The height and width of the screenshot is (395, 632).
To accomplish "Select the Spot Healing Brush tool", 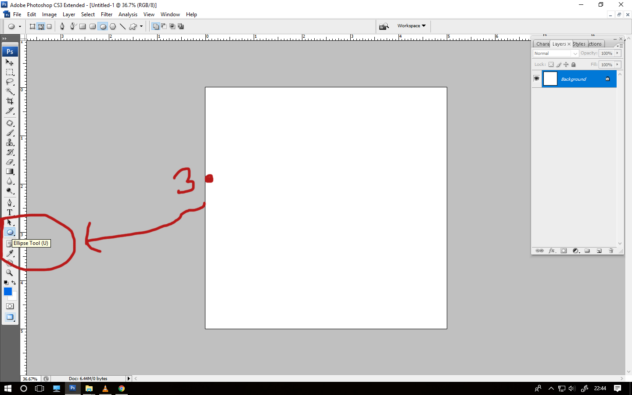I will 10,123.
